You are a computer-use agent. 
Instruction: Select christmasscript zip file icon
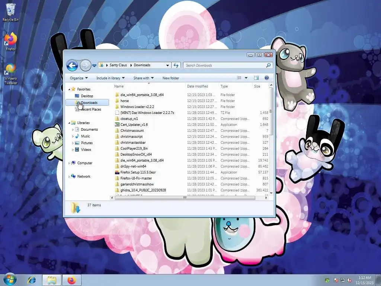coord(117,136)
